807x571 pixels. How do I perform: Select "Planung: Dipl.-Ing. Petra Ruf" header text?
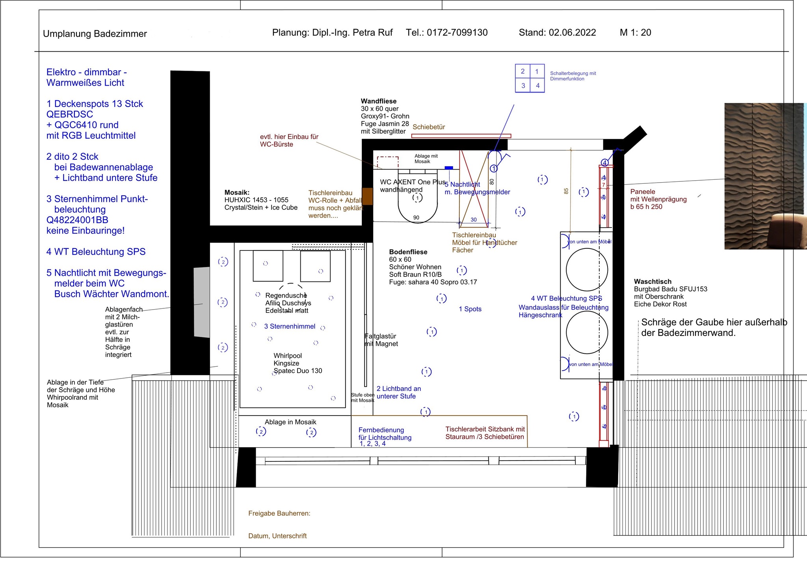(x=332, y=33)
